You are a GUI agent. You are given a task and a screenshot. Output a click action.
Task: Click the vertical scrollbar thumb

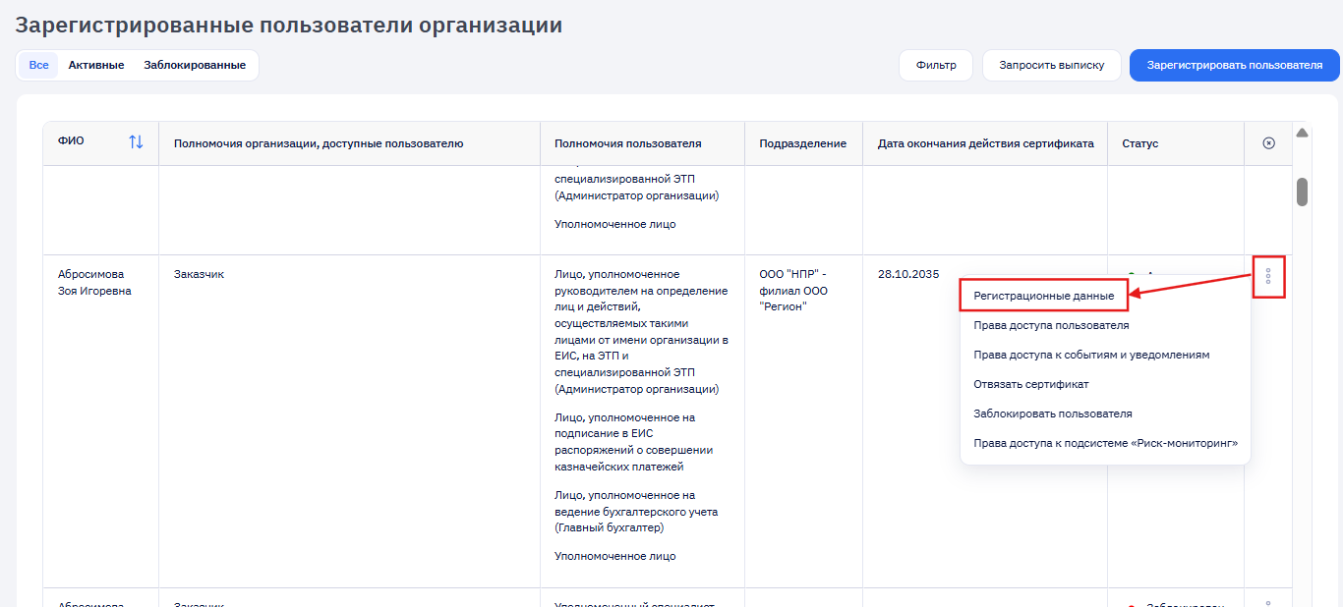1302,192
